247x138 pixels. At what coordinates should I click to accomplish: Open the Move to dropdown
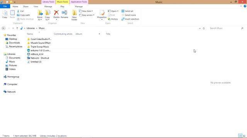coord(40,15)
